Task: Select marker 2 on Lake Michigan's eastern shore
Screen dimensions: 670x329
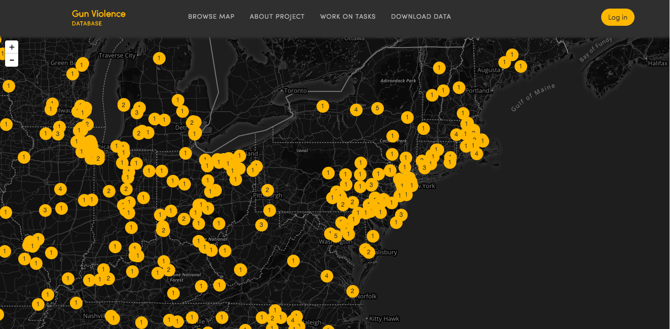Action: pyautogui.click(x=123, y=105)
